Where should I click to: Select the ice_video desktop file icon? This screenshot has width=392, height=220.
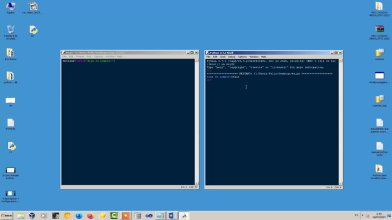point(32,8)
